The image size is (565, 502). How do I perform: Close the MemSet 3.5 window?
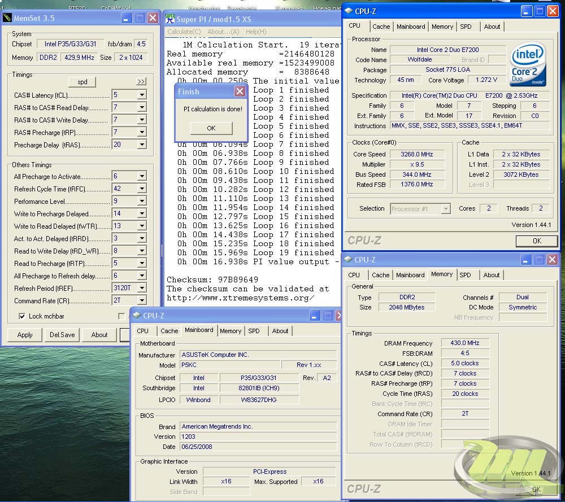coord(153,18)
